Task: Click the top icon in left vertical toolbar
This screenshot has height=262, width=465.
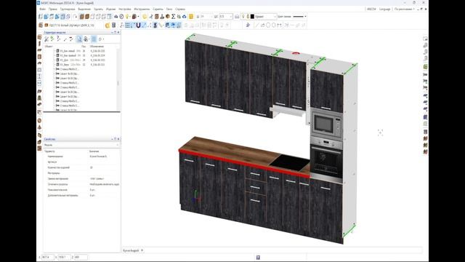Action: tap(39, 37)
